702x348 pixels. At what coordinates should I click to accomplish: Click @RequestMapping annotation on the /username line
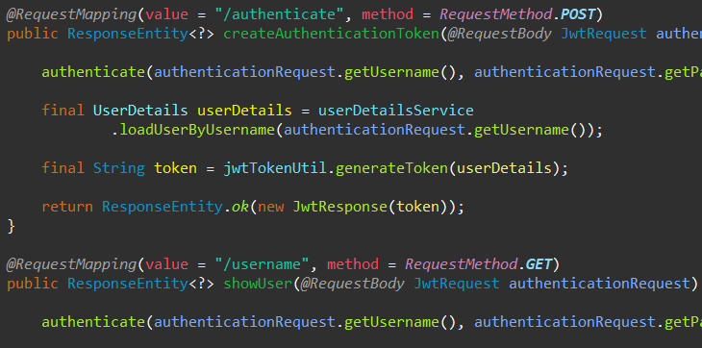point(71,264)
